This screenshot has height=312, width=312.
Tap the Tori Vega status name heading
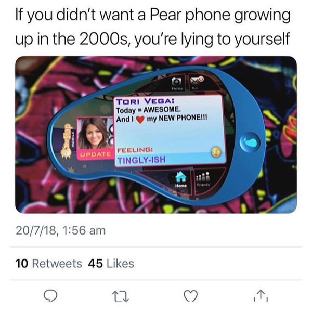coord(145,101)
